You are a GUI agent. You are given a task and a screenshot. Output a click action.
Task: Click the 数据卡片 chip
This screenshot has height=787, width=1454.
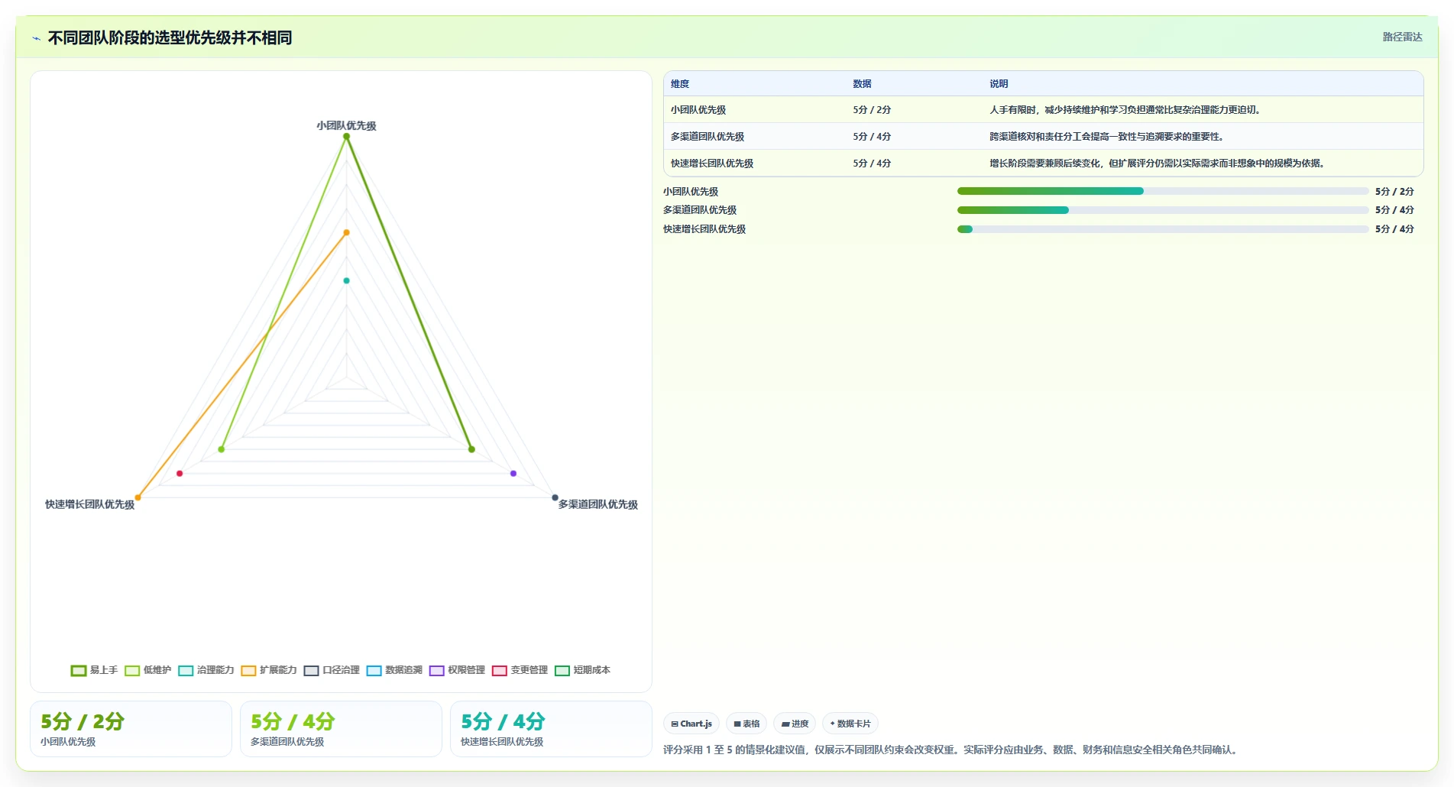[850, 724]
